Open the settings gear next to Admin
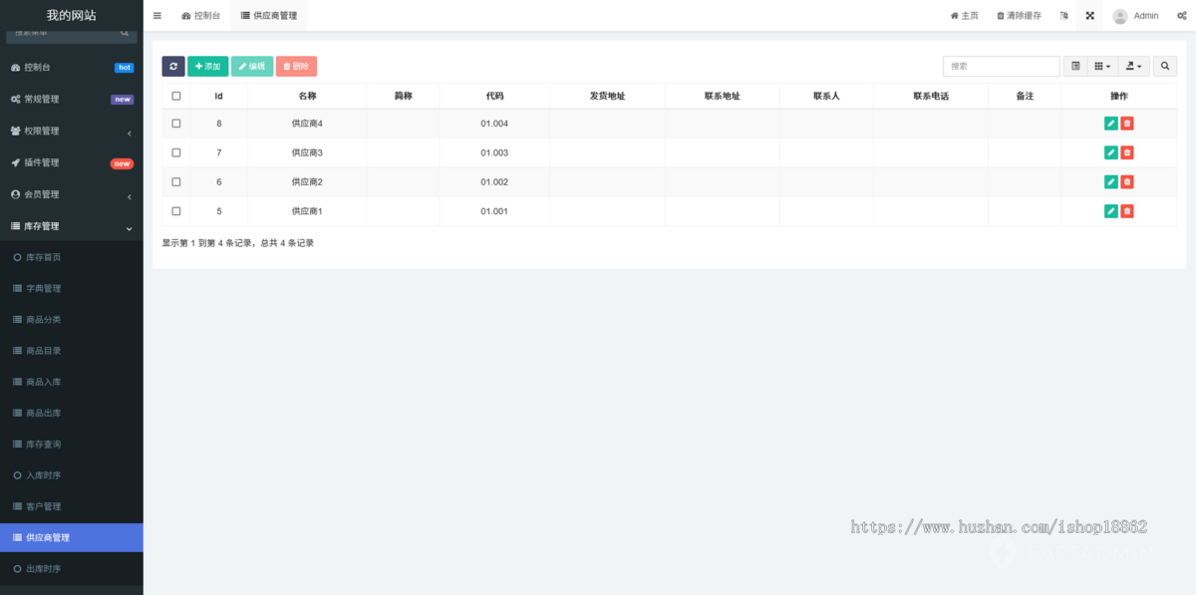 [x=1182, y=15]
